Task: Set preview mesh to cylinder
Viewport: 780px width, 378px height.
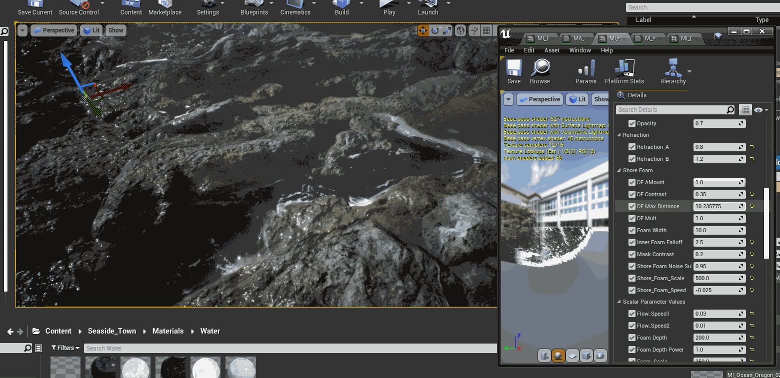Action: tap(544, 356)
